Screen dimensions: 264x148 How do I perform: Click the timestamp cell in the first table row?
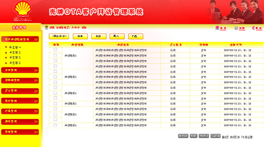(242, 50)
